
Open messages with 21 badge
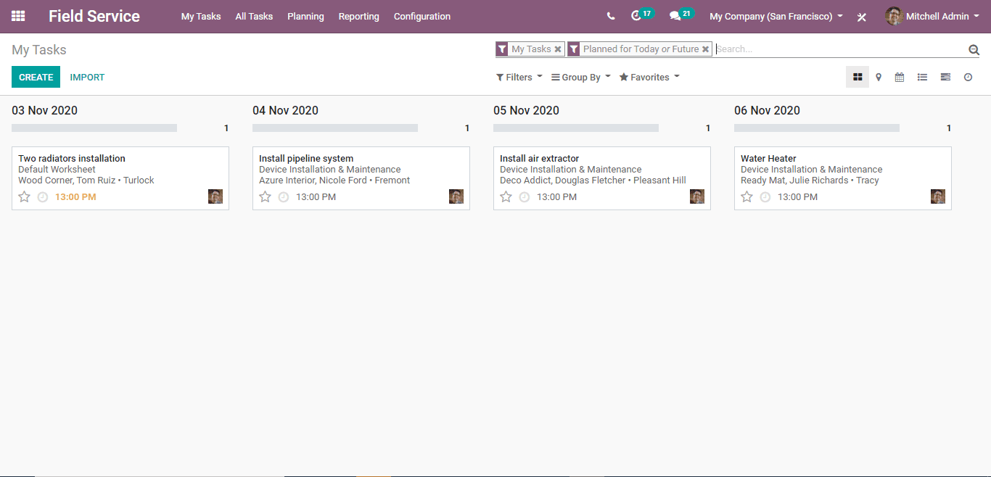675,16
